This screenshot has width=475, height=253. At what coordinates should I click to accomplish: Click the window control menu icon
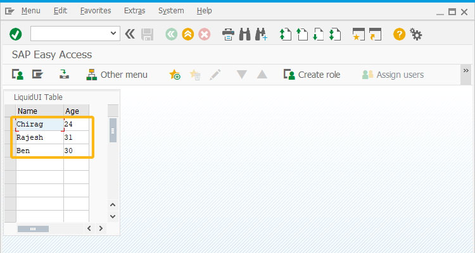pyautogui.click(x=9, y=11)
